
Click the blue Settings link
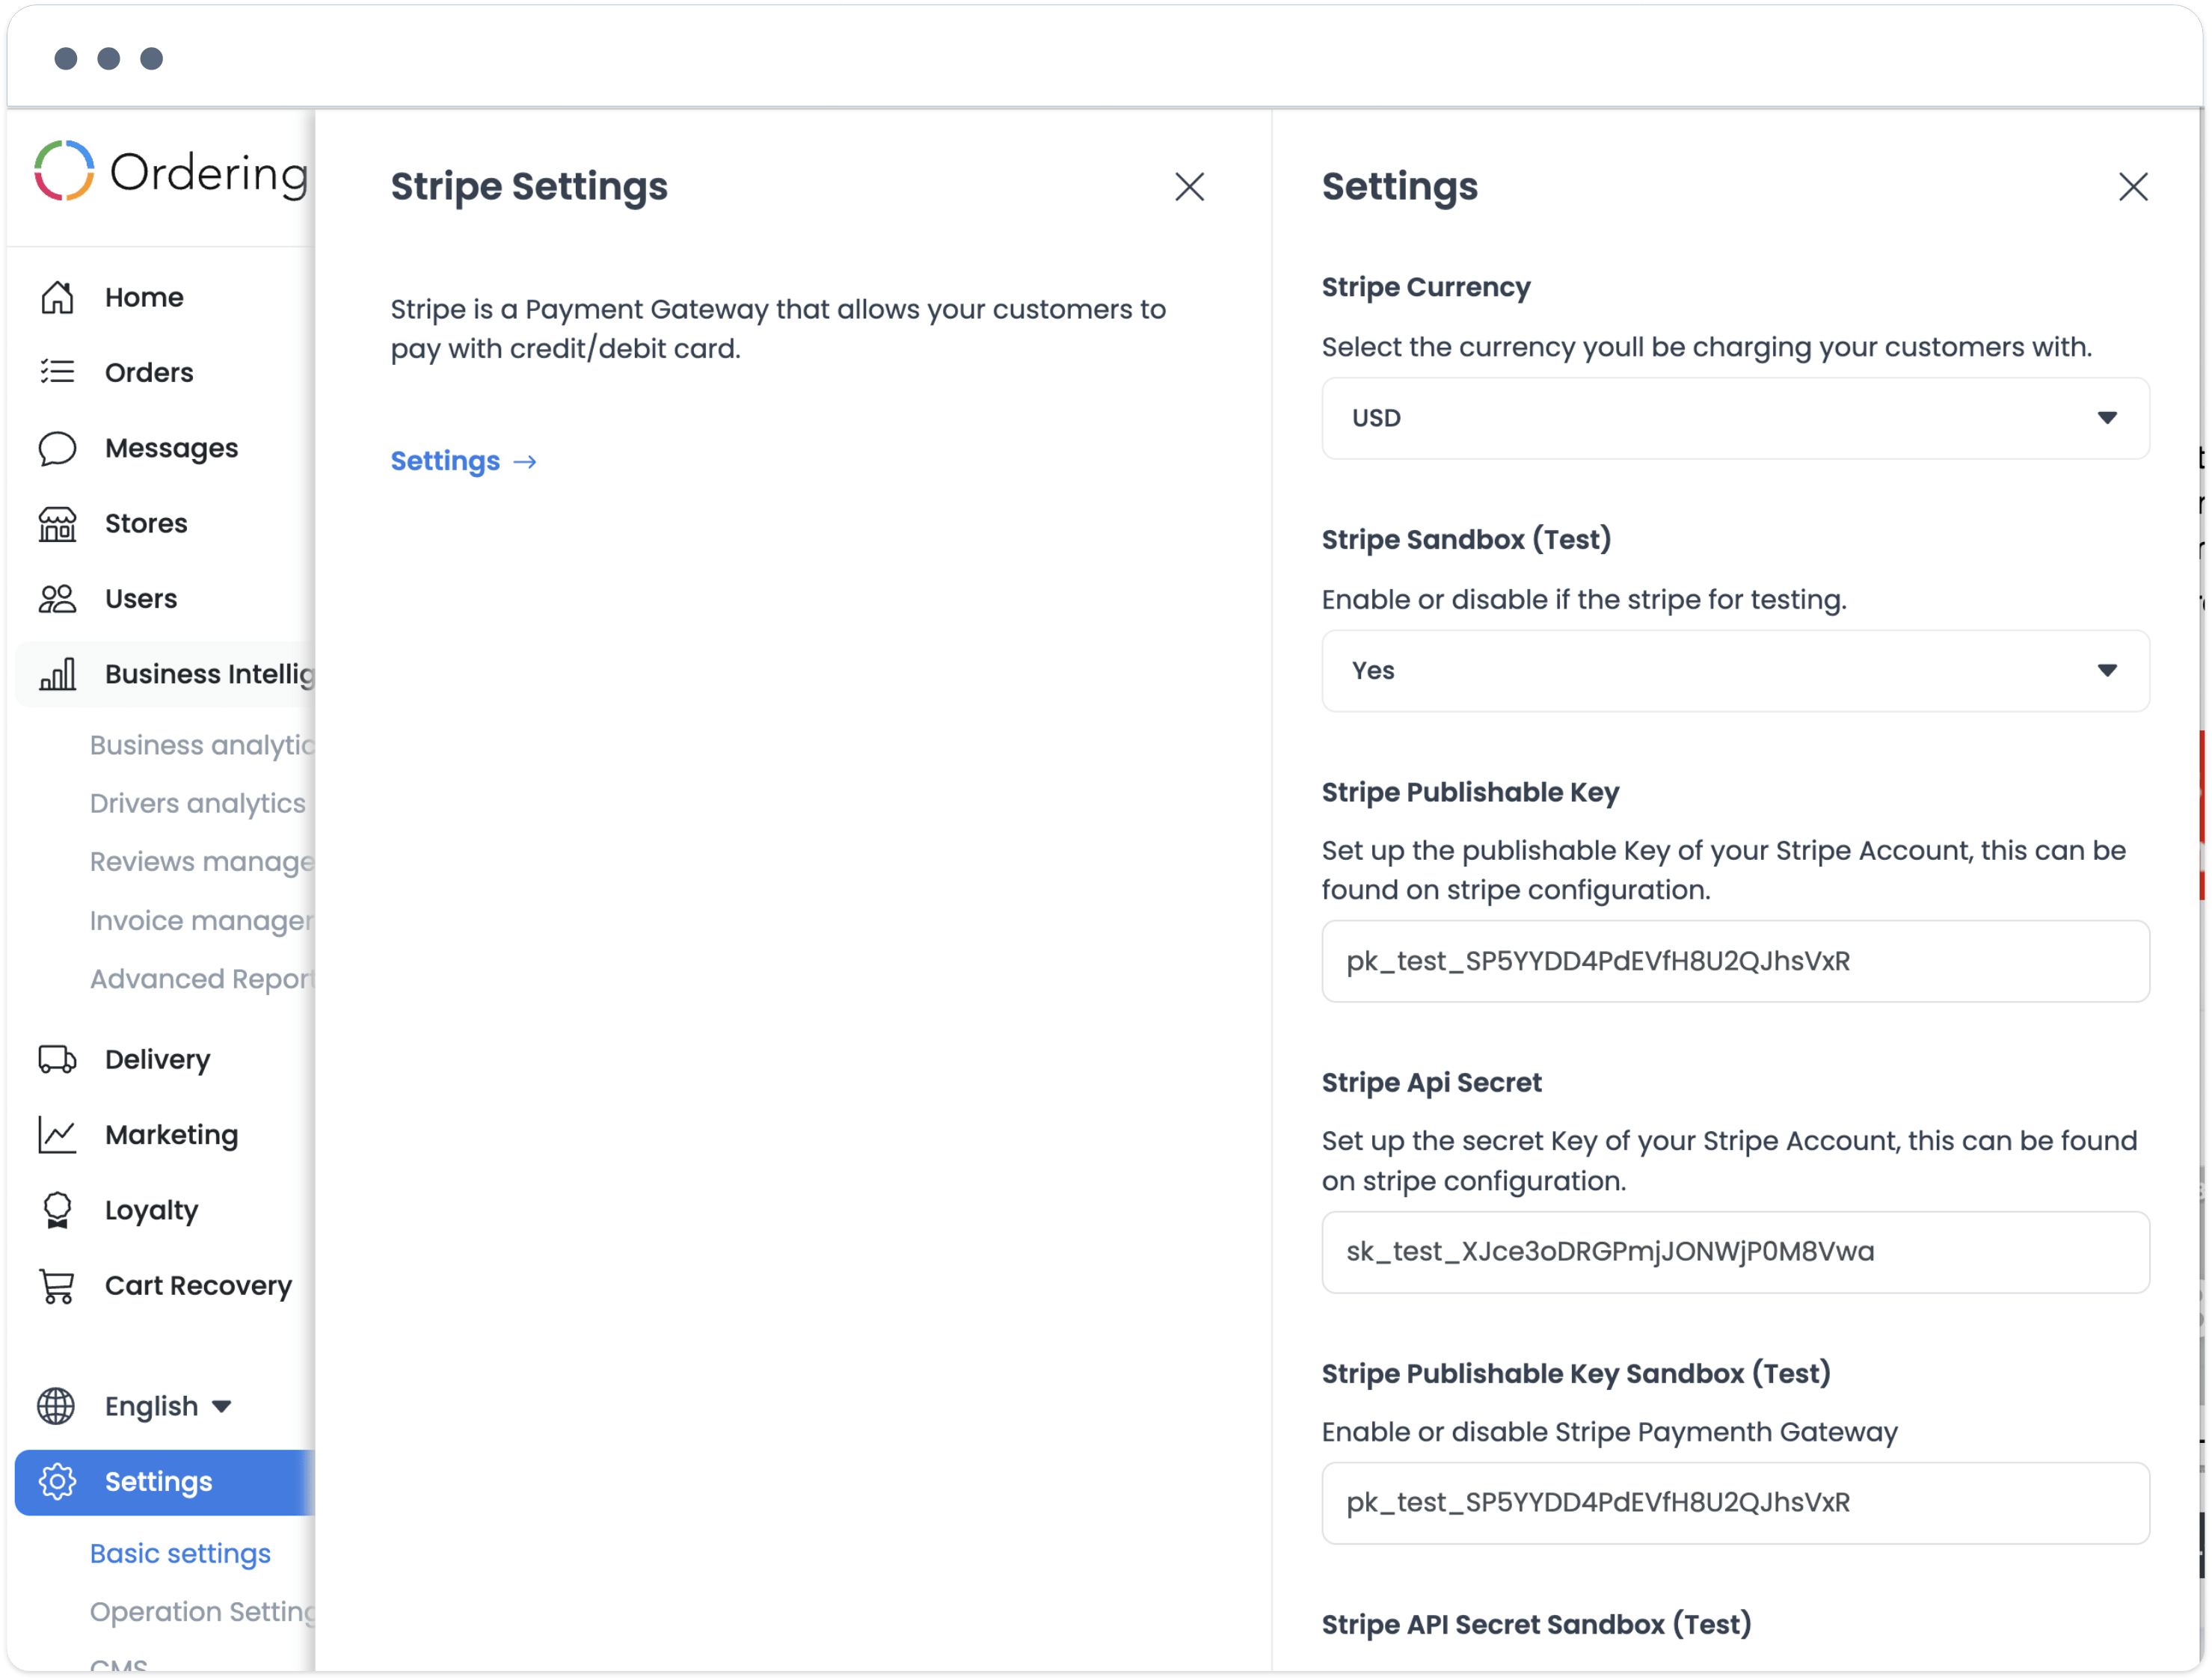point(445,461)
